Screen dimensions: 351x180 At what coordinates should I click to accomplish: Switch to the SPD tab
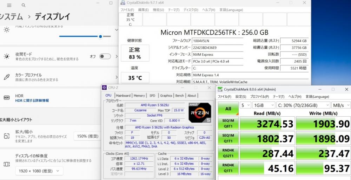click(x=152, y=96)
